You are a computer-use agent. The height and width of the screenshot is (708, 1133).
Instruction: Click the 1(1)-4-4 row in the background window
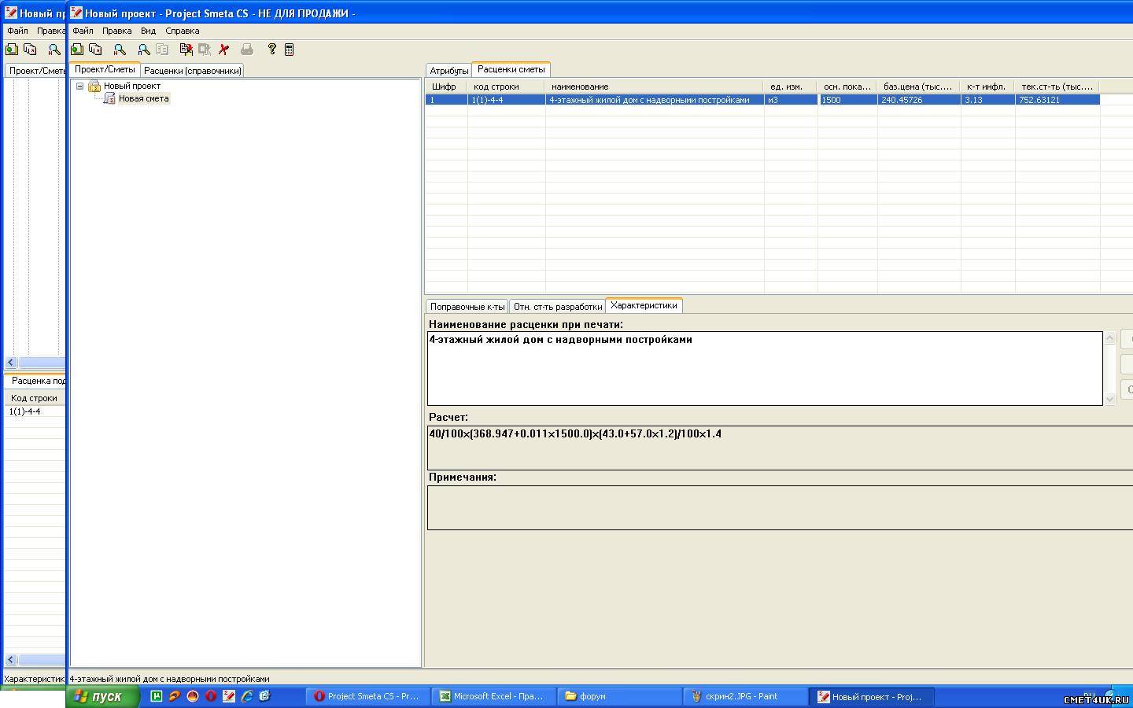(x=35, y=411)
